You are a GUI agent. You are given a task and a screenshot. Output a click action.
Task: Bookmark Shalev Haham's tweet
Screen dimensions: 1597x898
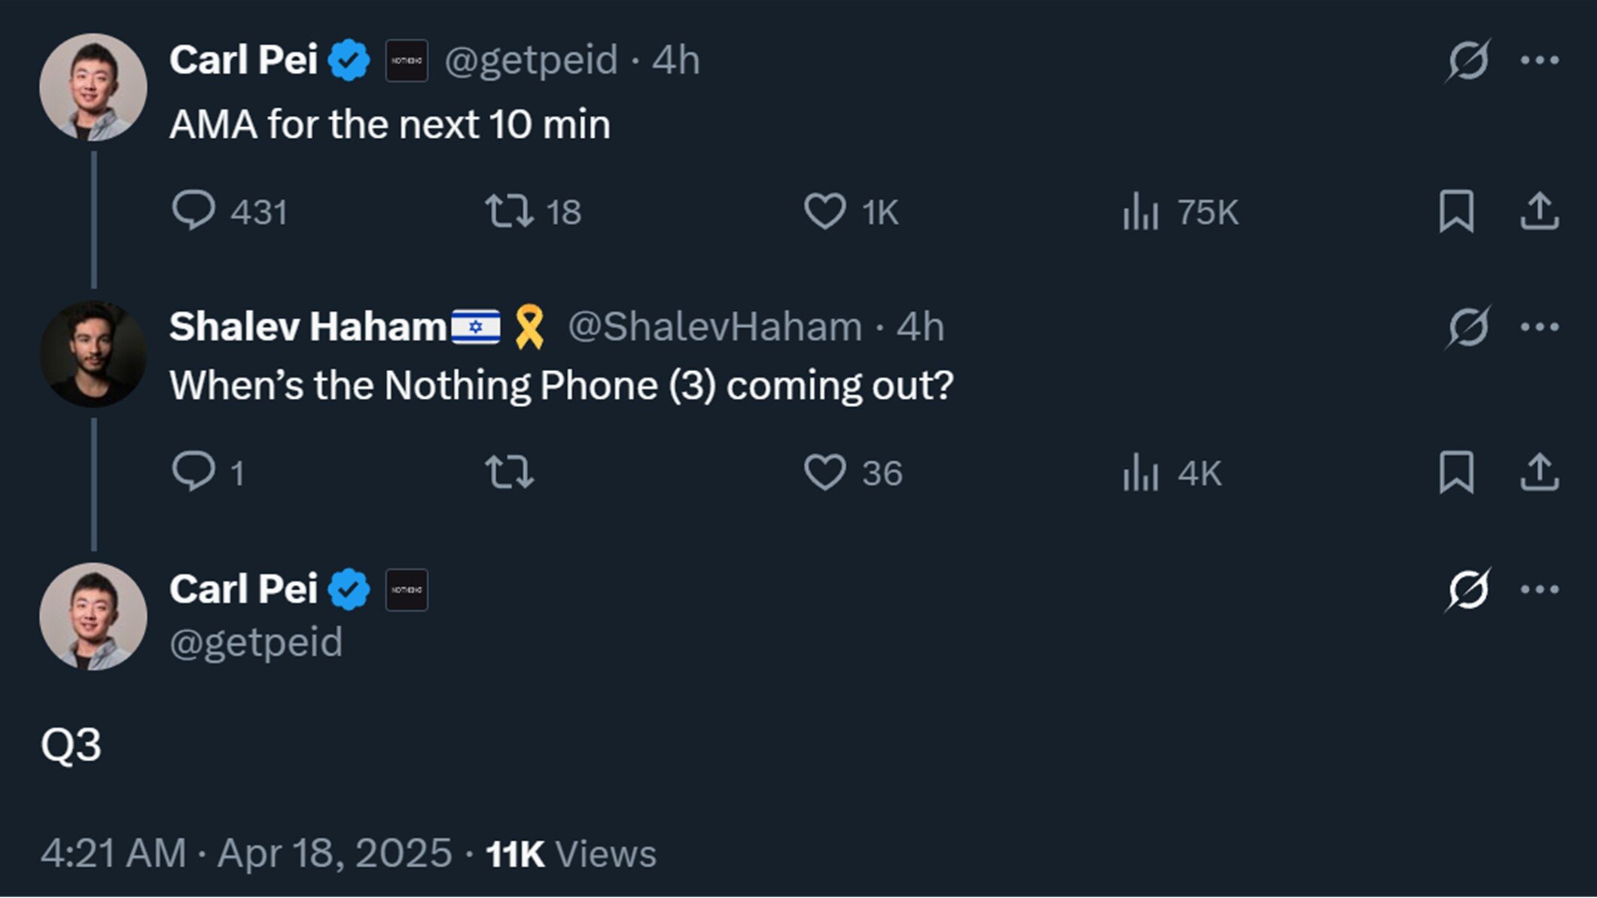[1456, 472]
